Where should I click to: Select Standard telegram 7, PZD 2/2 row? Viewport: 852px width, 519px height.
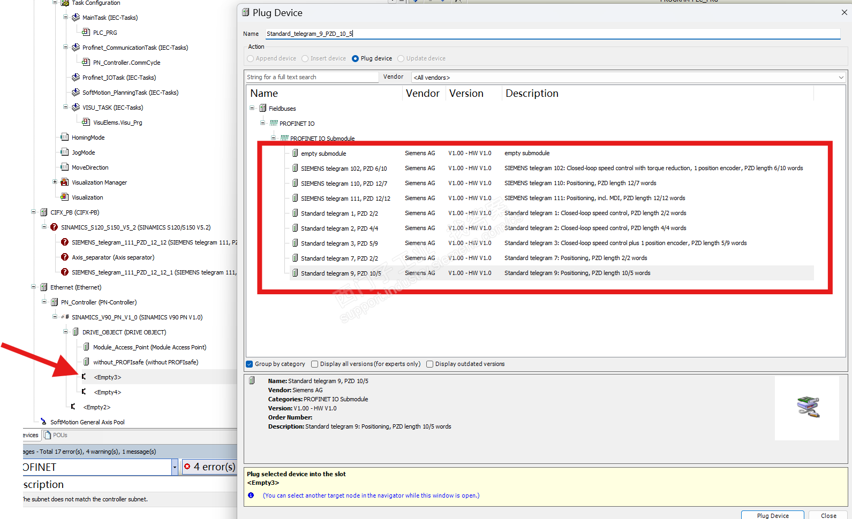[x=552, y=258]
